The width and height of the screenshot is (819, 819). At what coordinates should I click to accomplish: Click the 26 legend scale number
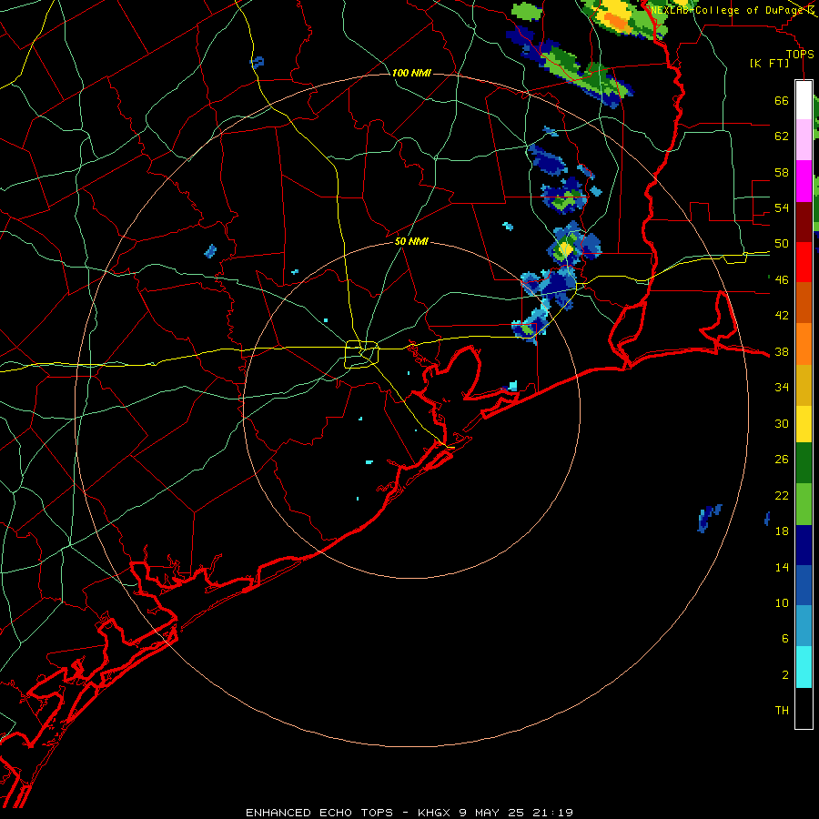point(782,460)
